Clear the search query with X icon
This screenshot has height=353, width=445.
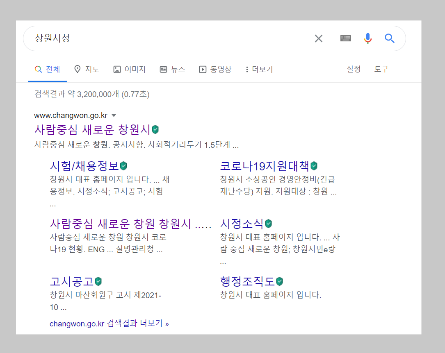[x=318, y=38]
